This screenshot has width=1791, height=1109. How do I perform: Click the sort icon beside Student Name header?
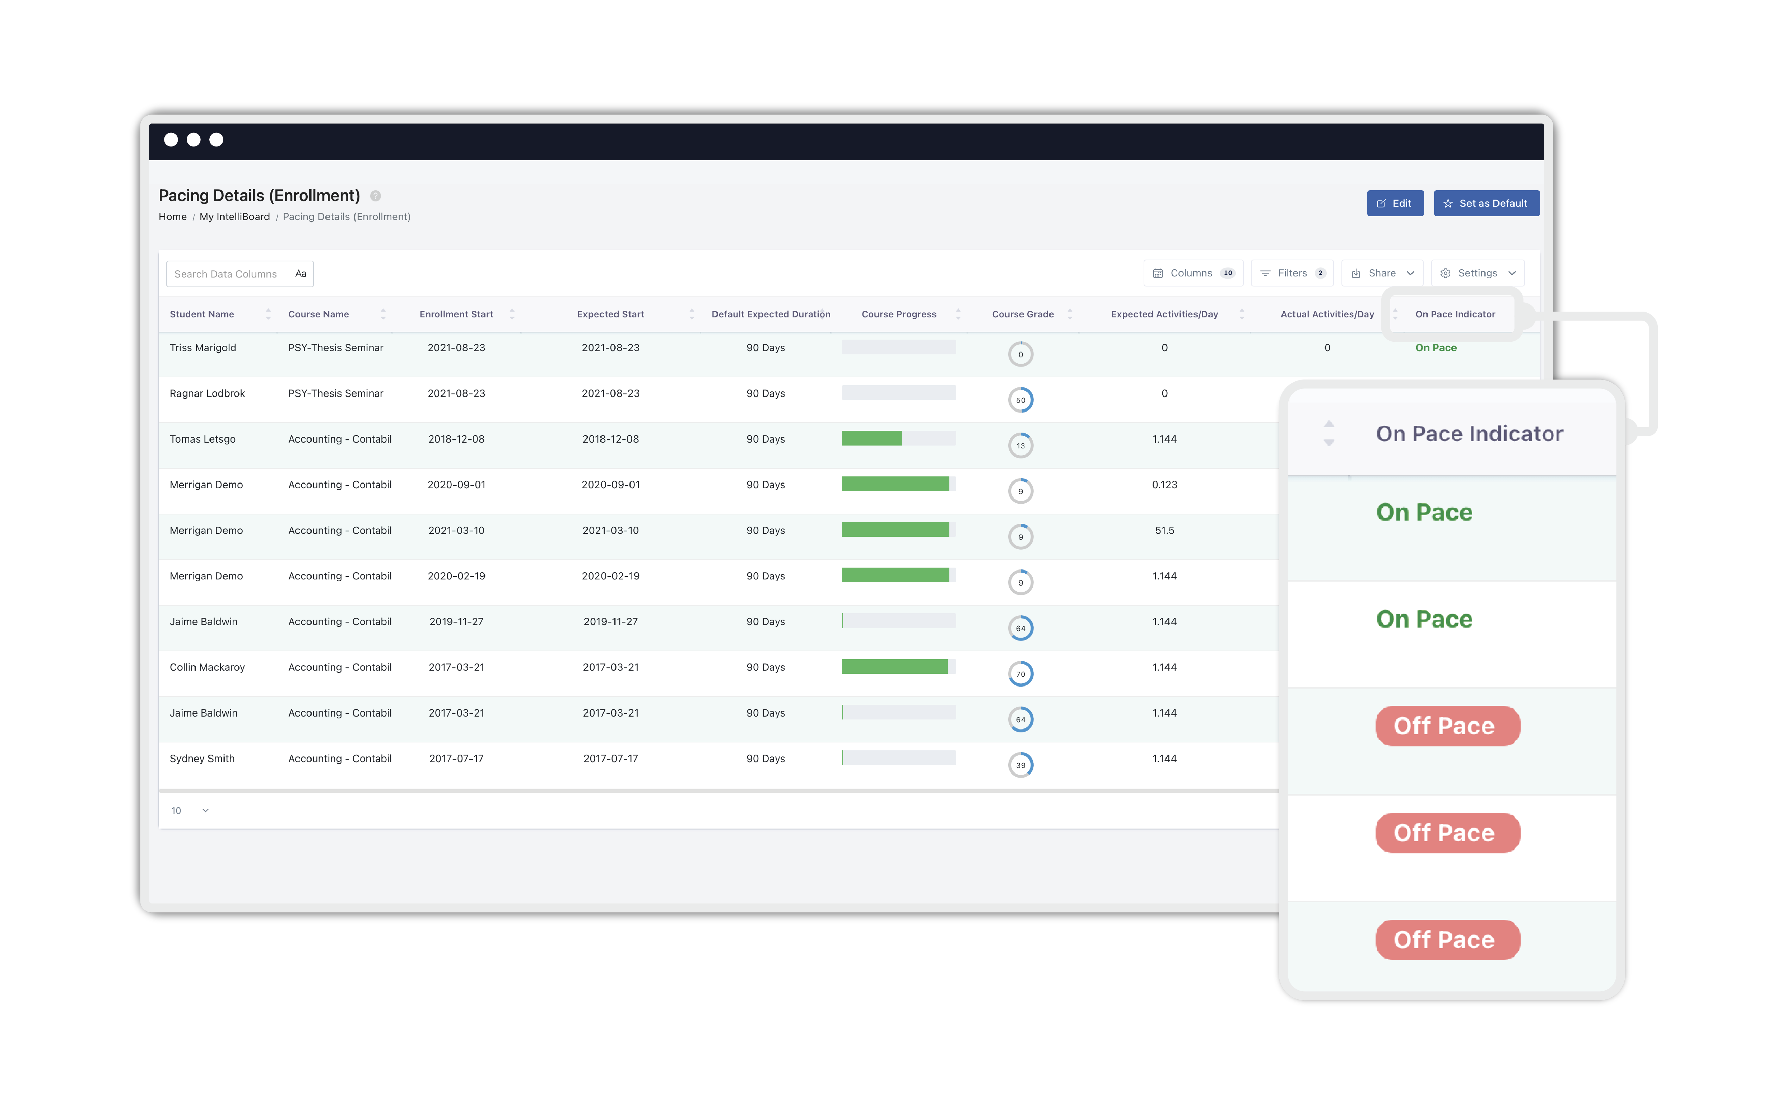point(269,313)
